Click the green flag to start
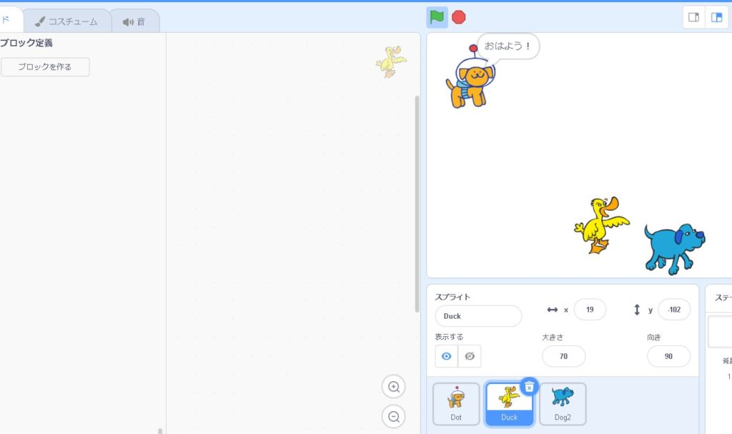This screenshot has width=732, height=434. pyautogui.click(x=437, y=17)
